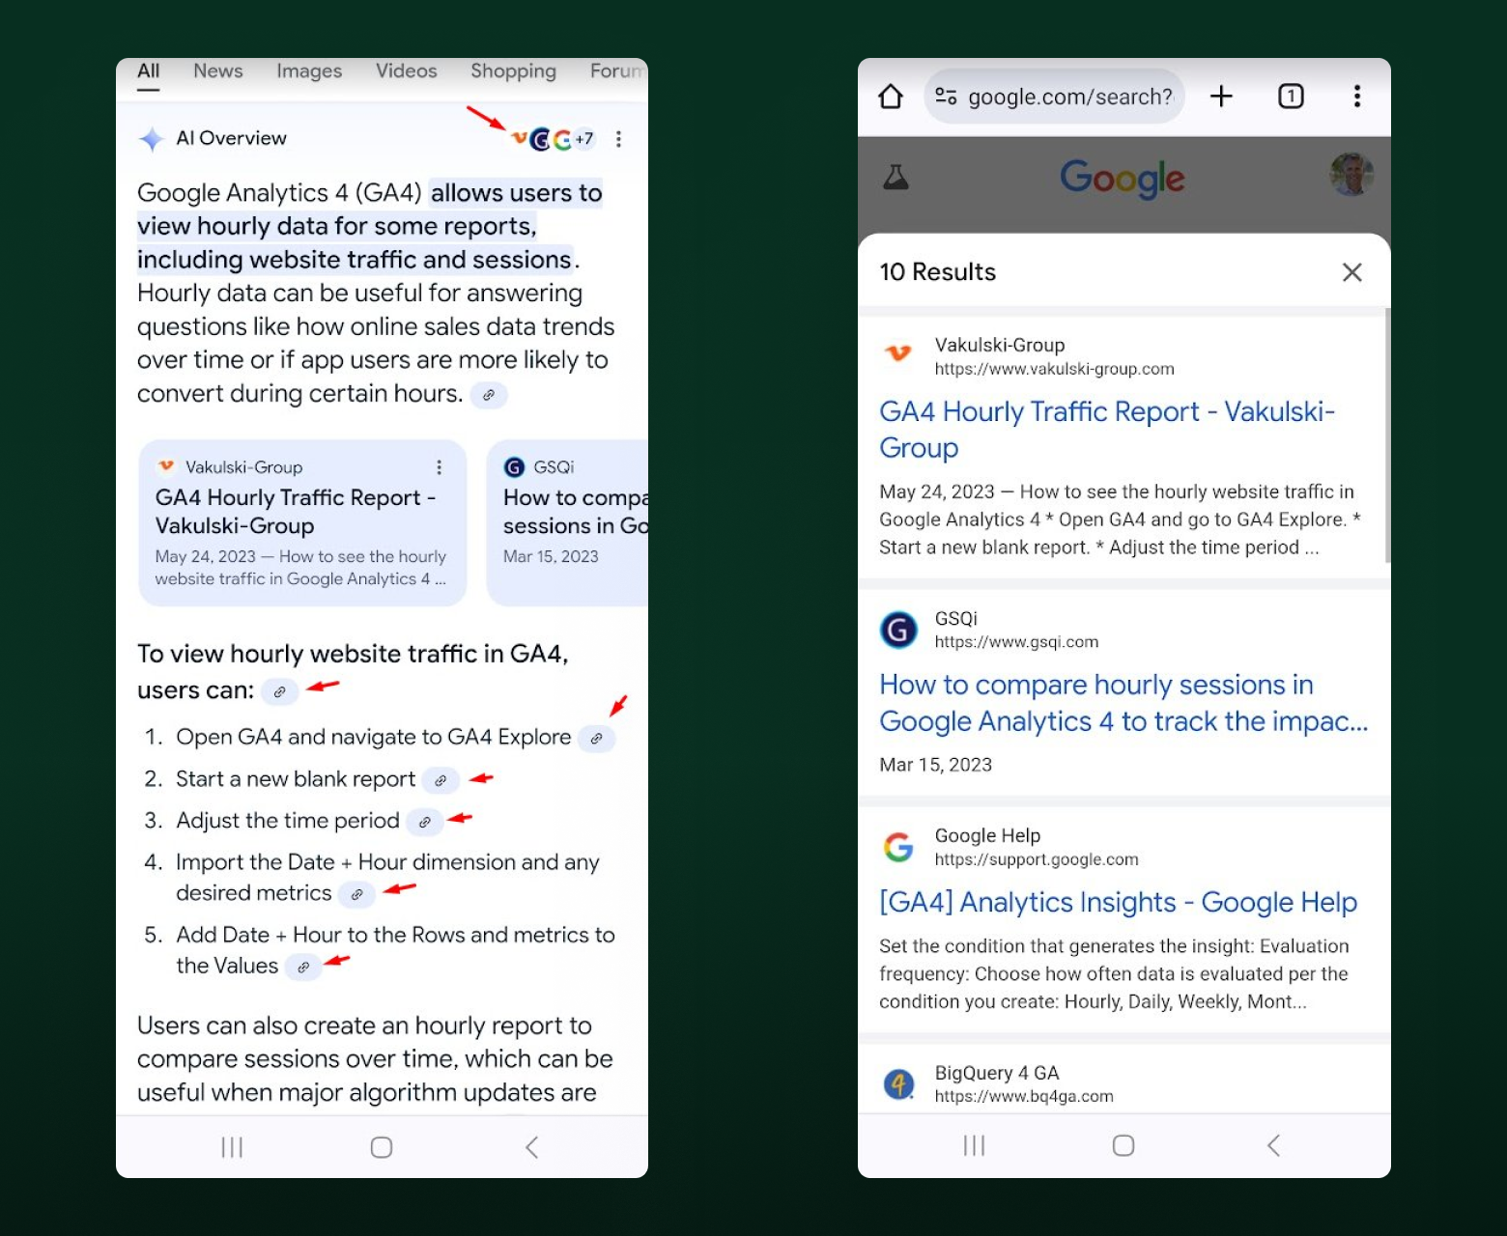Open link chip beside 'Open GA4 and navigate to GA4 Explore'
This screenshot has height=1236, width=1507.
tap(596, 739)
